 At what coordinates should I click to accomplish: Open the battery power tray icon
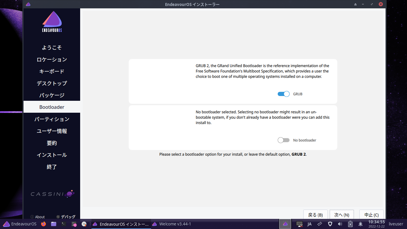[350, 224]
